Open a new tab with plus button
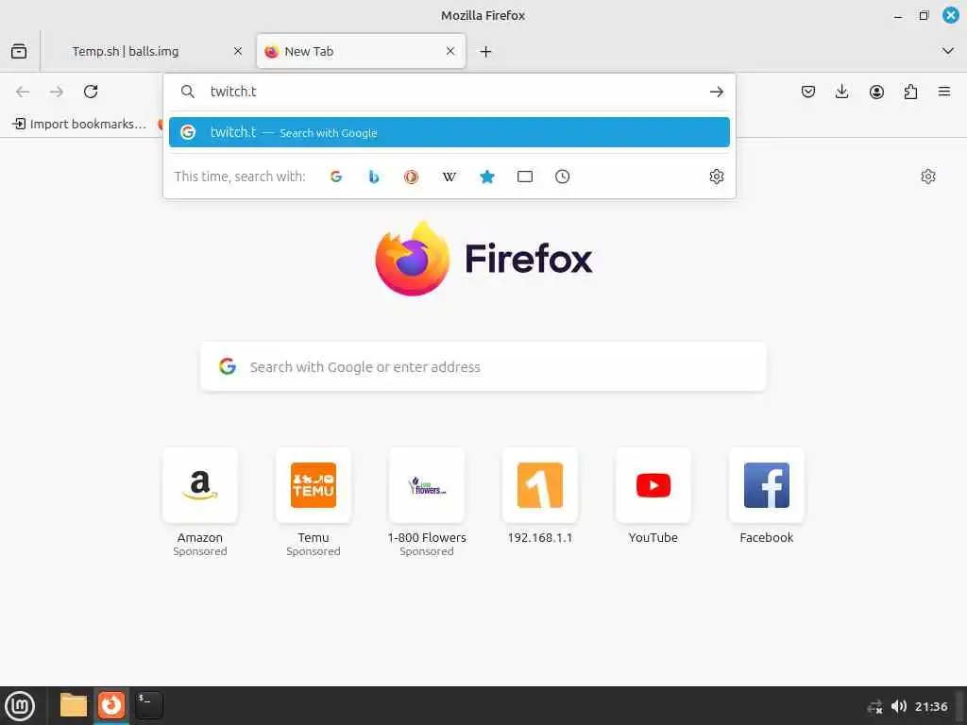The width and height of the screenshot is (967, 725). pyautogui.click(x=486, y=52)
